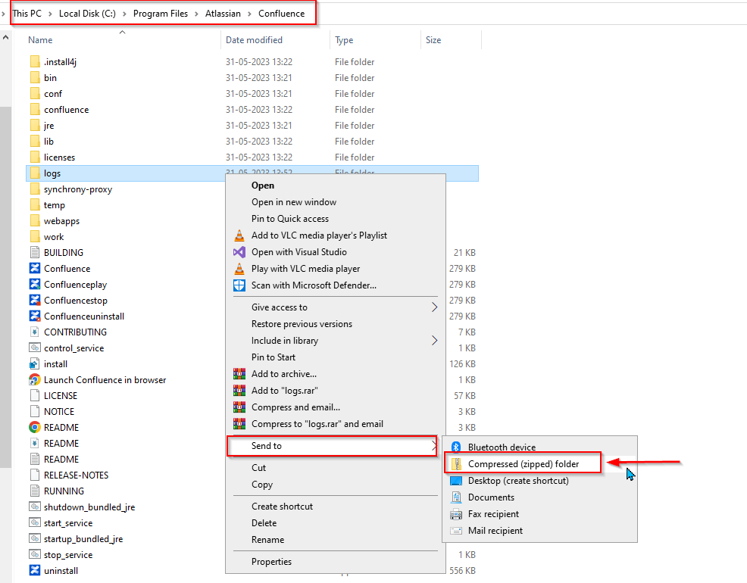747x583 pixels.
Task: Open dropdown arrow after Atlassian breadcrumb
Action: (250, 14)
